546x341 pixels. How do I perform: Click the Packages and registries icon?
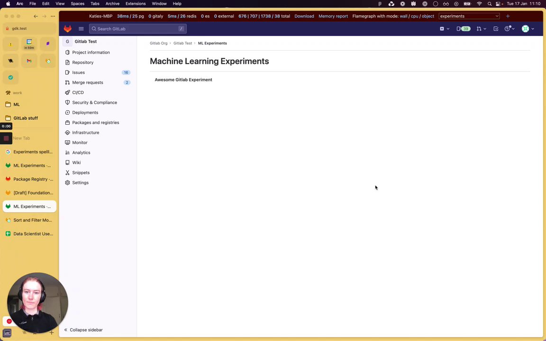click(x=68, y=123)
